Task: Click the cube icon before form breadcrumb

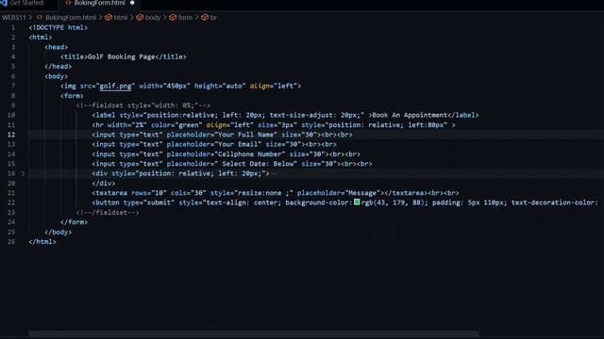Action: (173, 18)
